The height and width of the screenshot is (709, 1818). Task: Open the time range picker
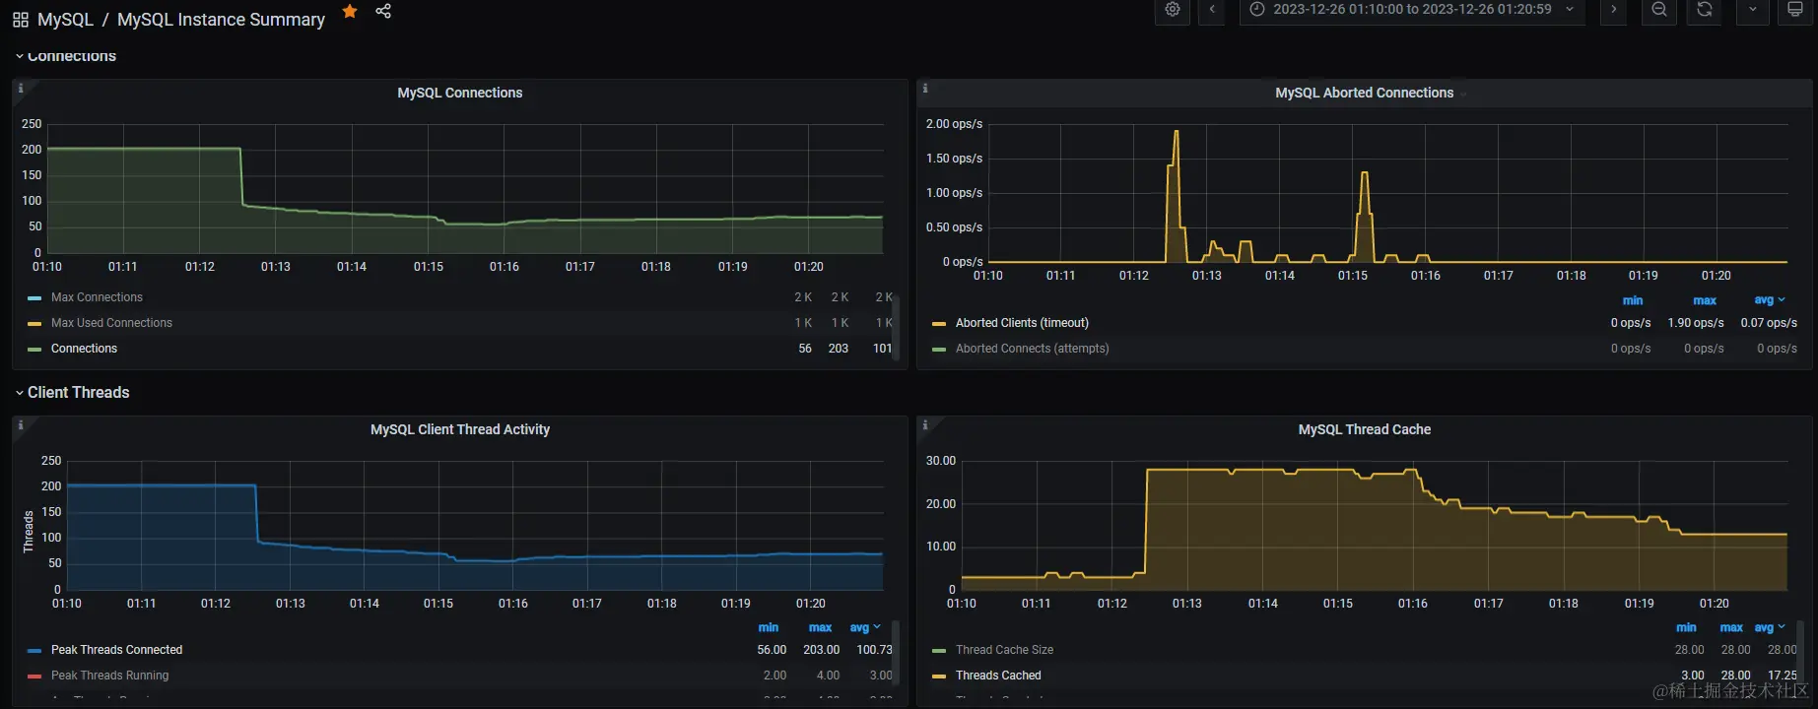point(1412,10)
